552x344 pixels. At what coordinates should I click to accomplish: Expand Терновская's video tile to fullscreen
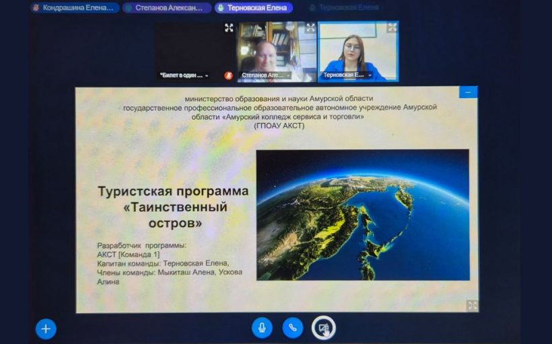click(x=392, y=28)
